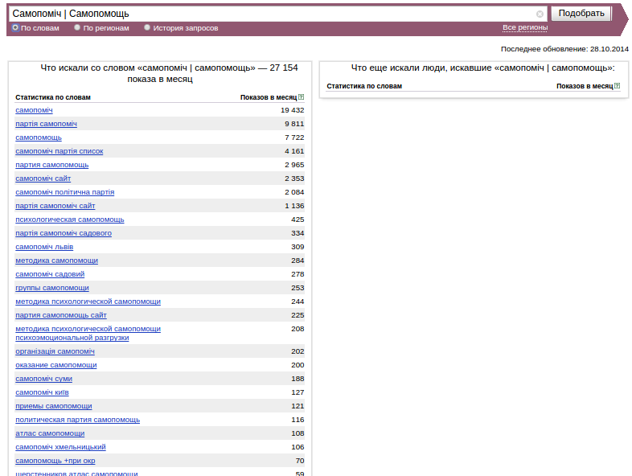Open 'самопоміч партія список' link
Viewport: 632px width, 476px height.
pyautogui.click(x=60, y=151)
